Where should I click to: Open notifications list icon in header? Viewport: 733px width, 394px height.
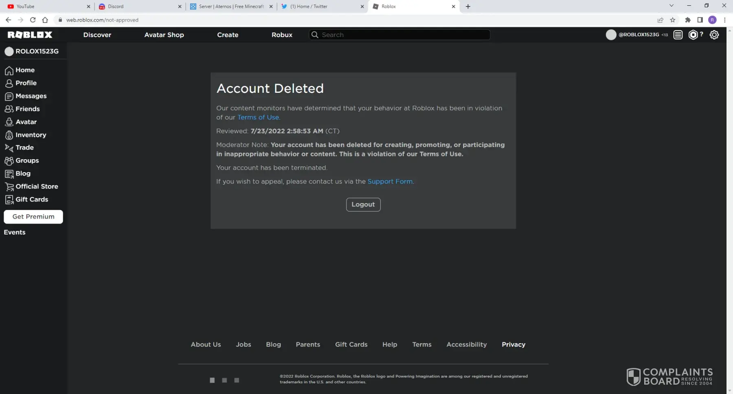point(678,35)
